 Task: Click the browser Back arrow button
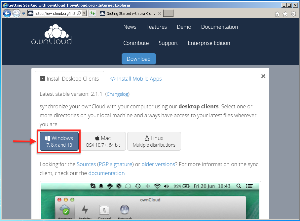coord(7,14)
